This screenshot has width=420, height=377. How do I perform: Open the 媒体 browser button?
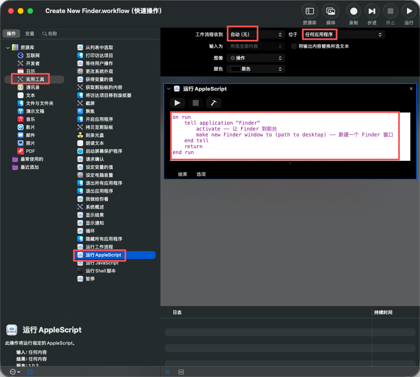tap(331, 11)
